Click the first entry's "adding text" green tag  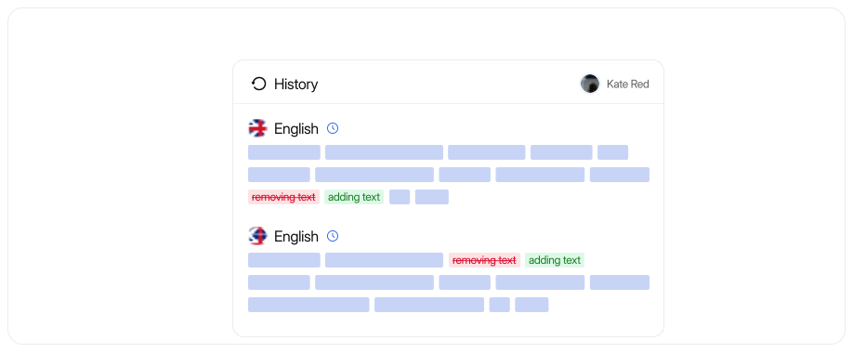[x=354, y=197]
